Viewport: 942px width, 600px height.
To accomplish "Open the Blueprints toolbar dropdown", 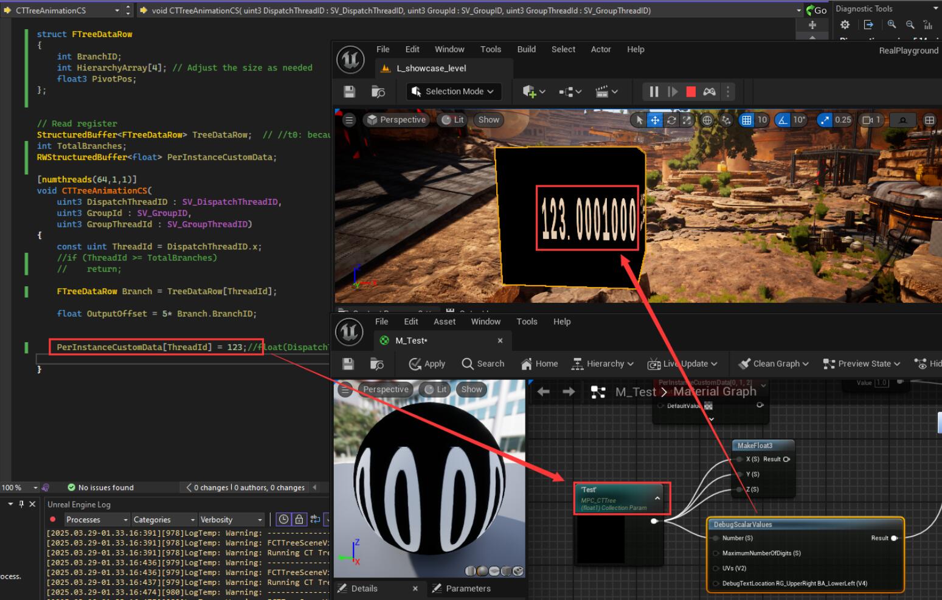I will tap(570, 92).
